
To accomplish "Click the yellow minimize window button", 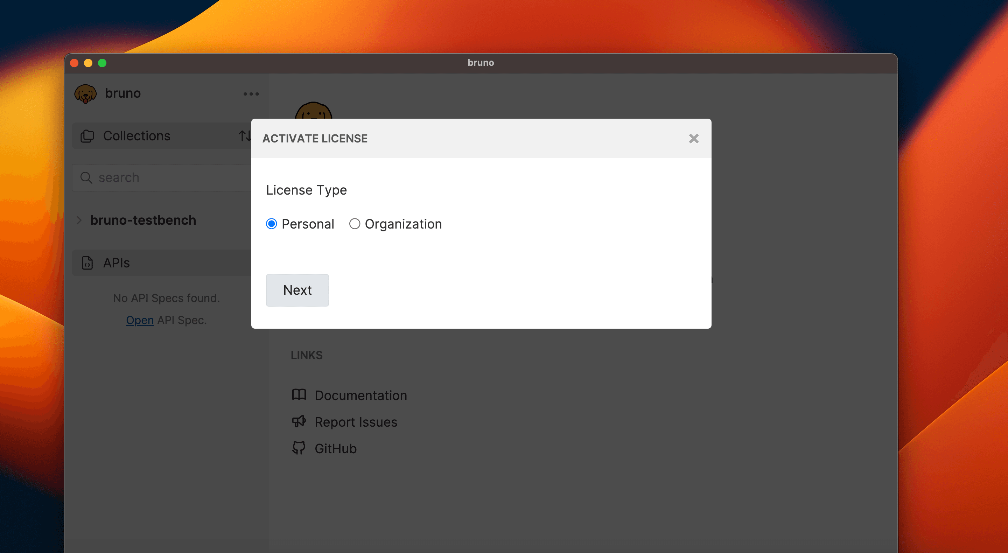I will click(x=88, y=63).
